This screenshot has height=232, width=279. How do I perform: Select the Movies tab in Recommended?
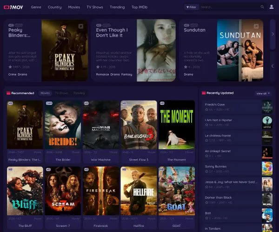coord(45,93)
